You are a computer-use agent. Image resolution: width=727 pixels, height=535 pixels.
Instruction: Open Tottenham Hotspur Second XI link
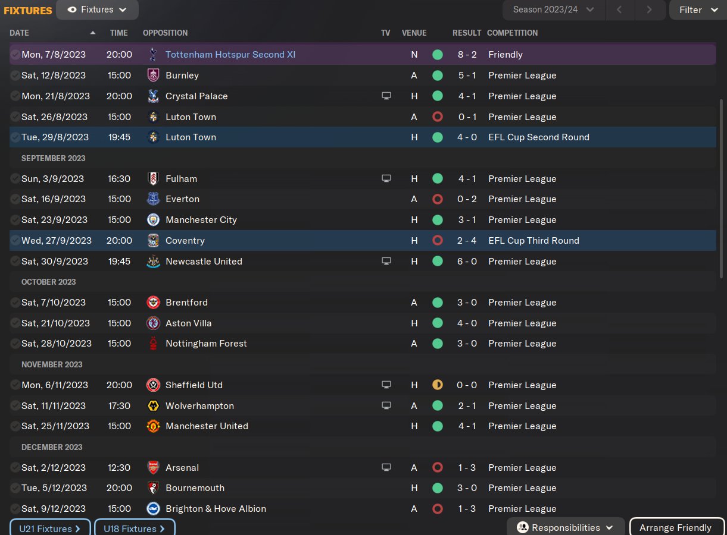tap(230, 55)
